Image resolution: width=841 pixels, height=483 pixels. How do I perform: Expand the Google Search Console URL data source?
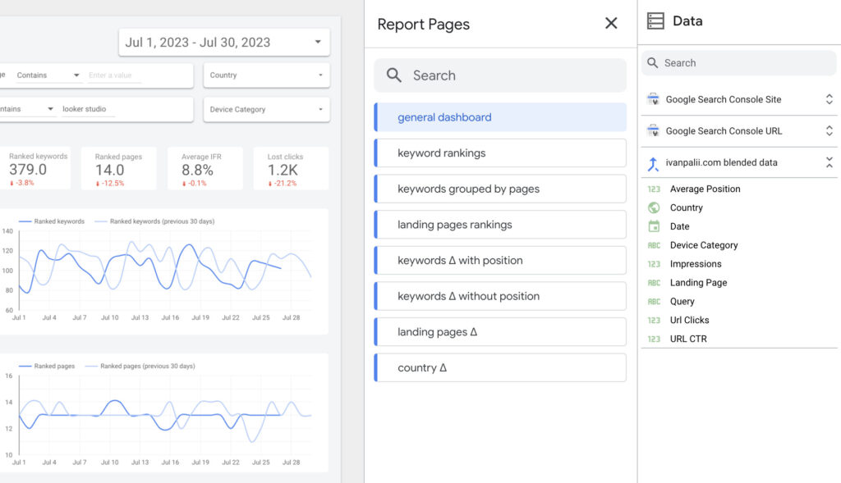coord(829,130)
